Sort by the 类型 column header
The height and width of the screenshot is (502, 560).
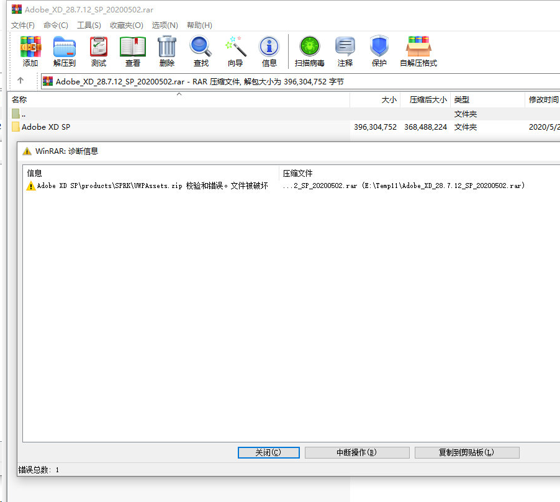click(x=487, y=100)
